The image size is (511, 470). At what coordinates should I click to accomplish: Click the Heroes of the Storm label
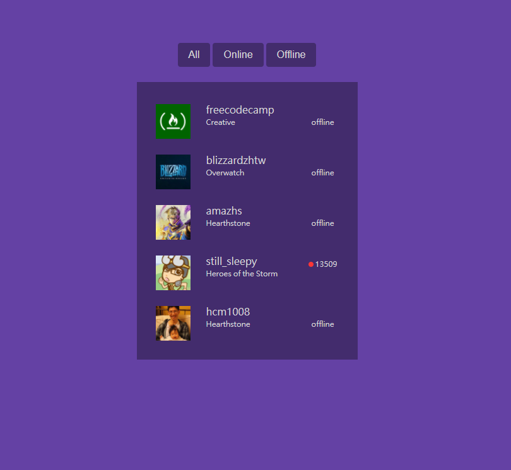coord(242,273)
